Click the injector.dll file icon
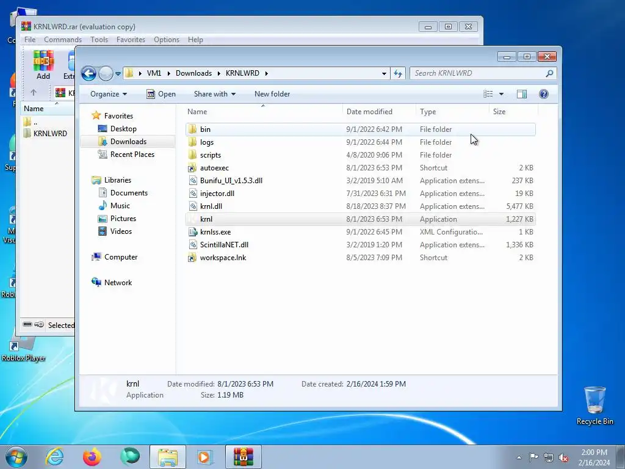The image size is (625, 469). [192, 194]
